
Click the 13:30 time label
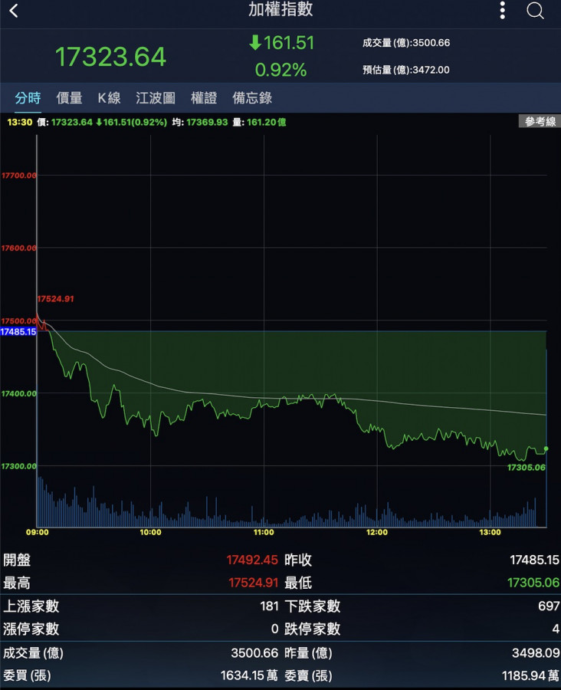tap(20, 123)
